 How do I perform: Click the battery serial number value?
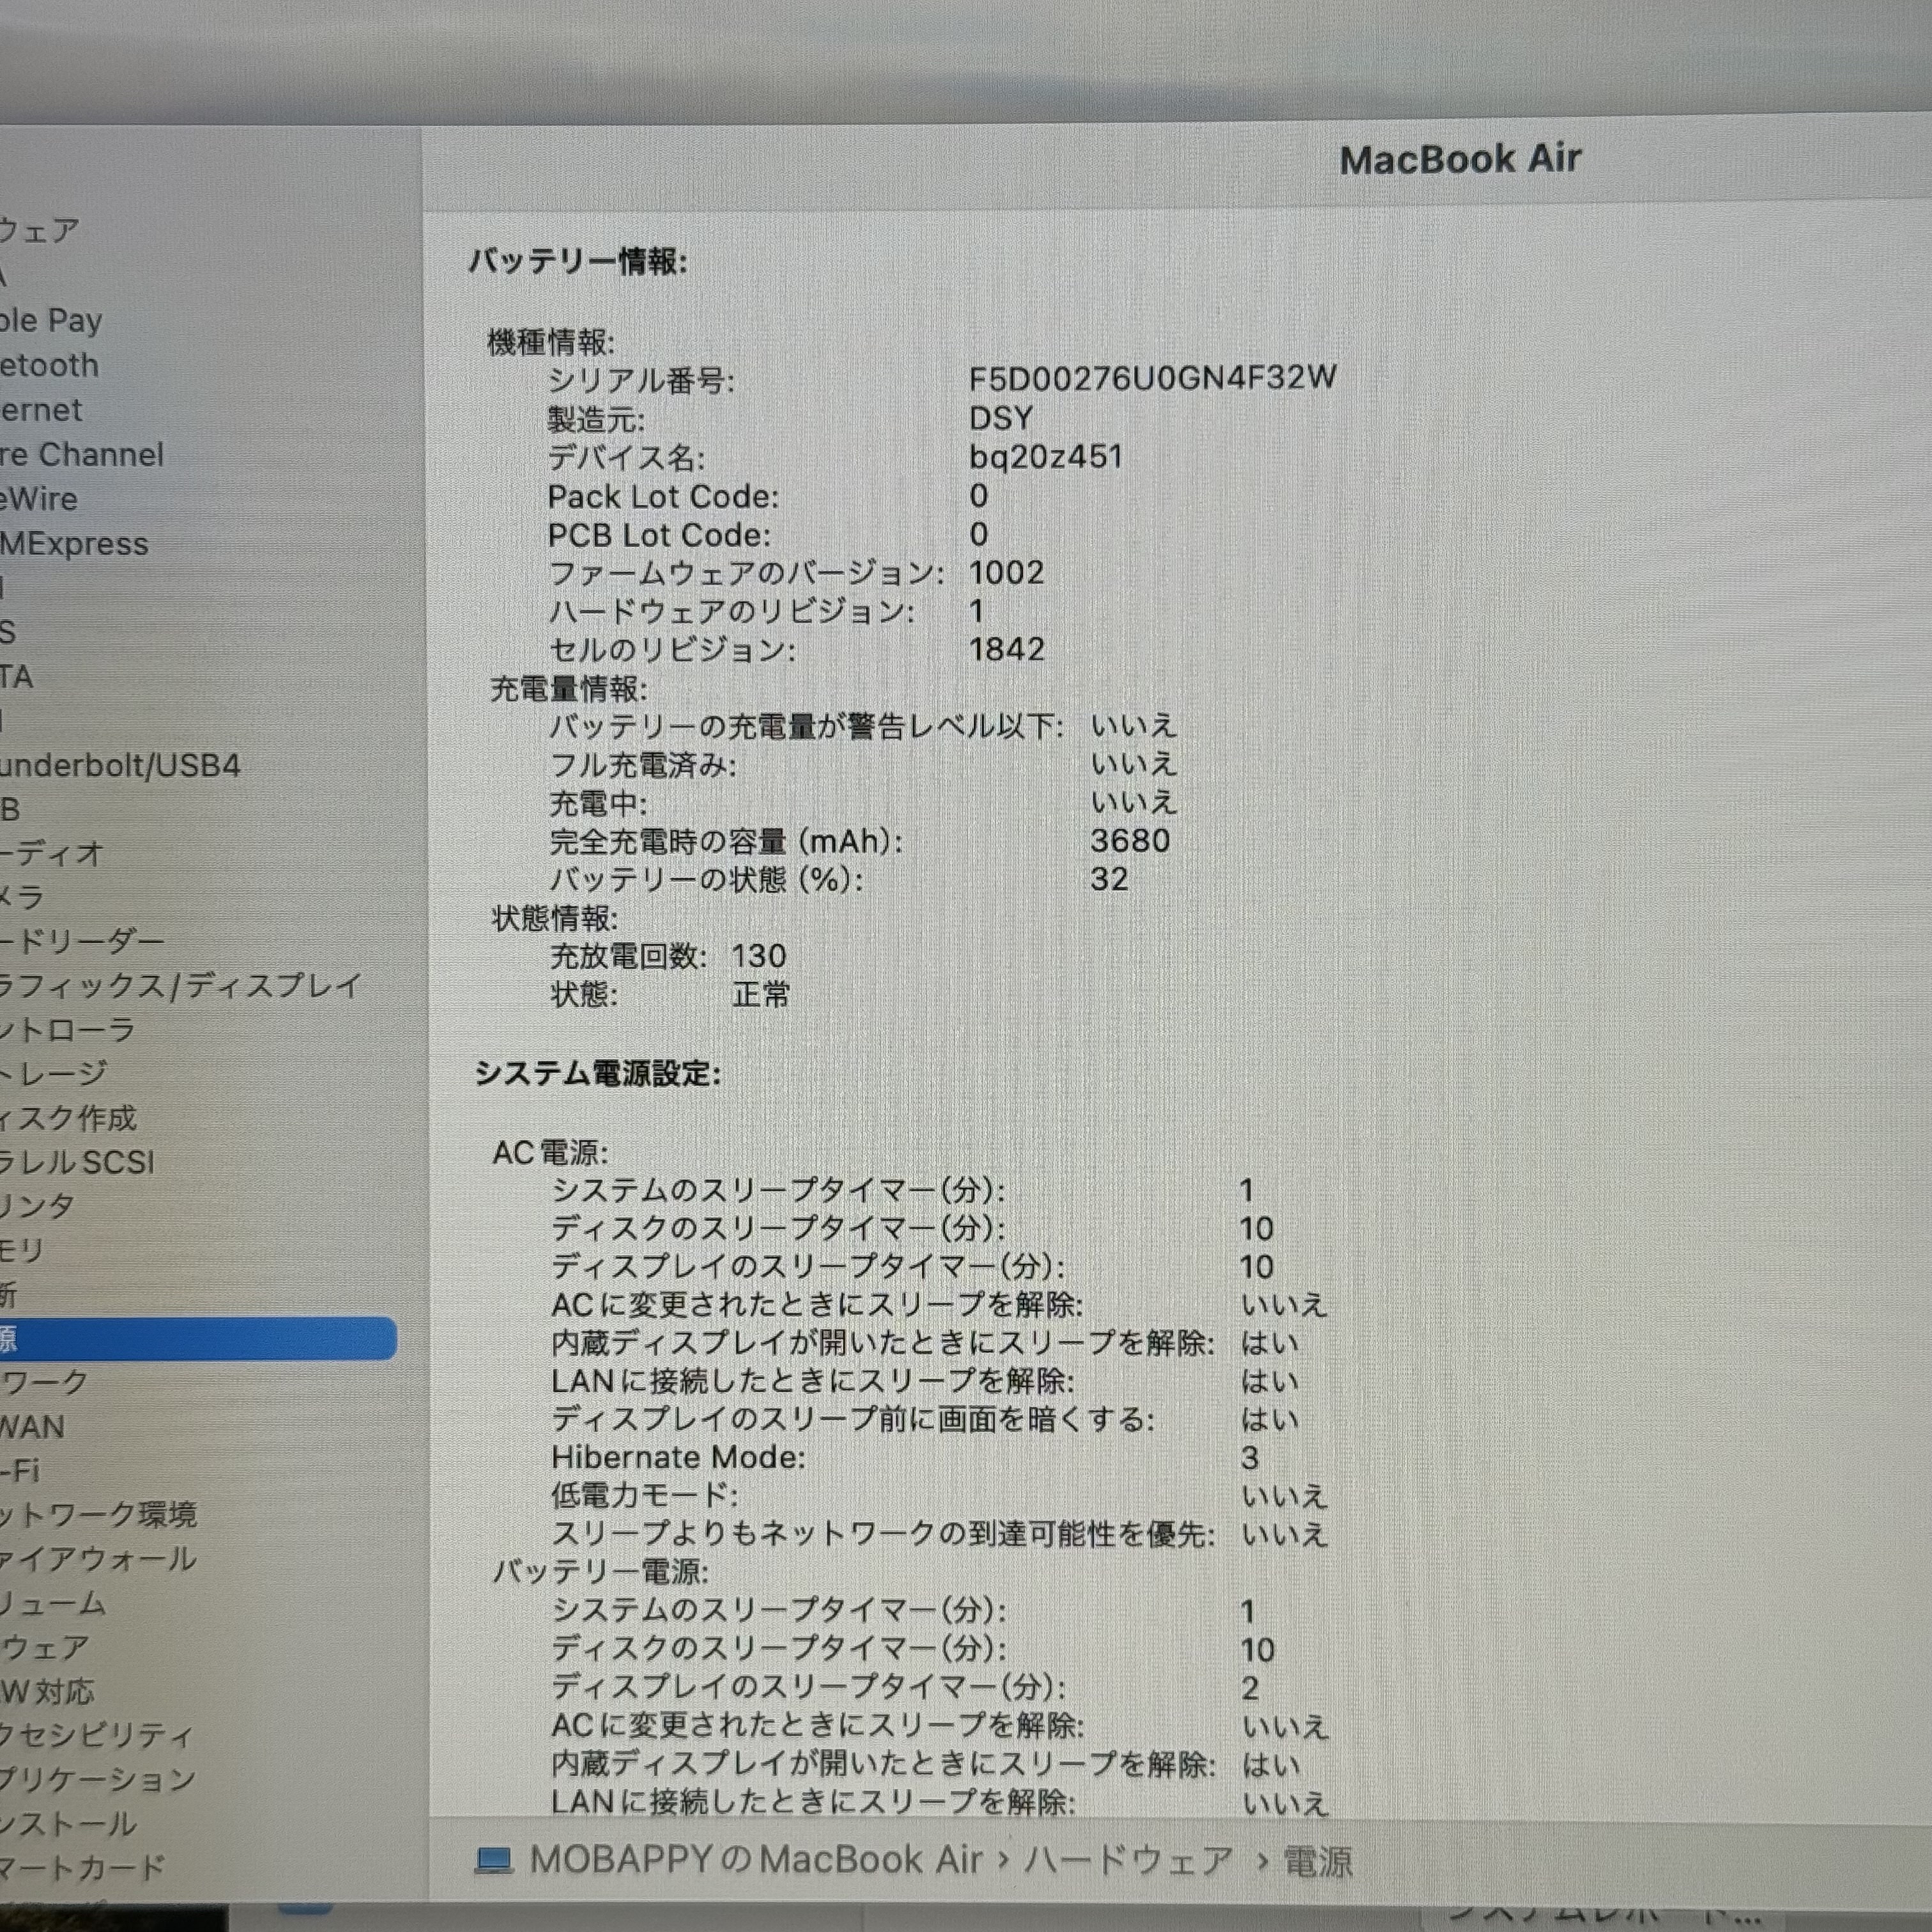point(1152,378)
